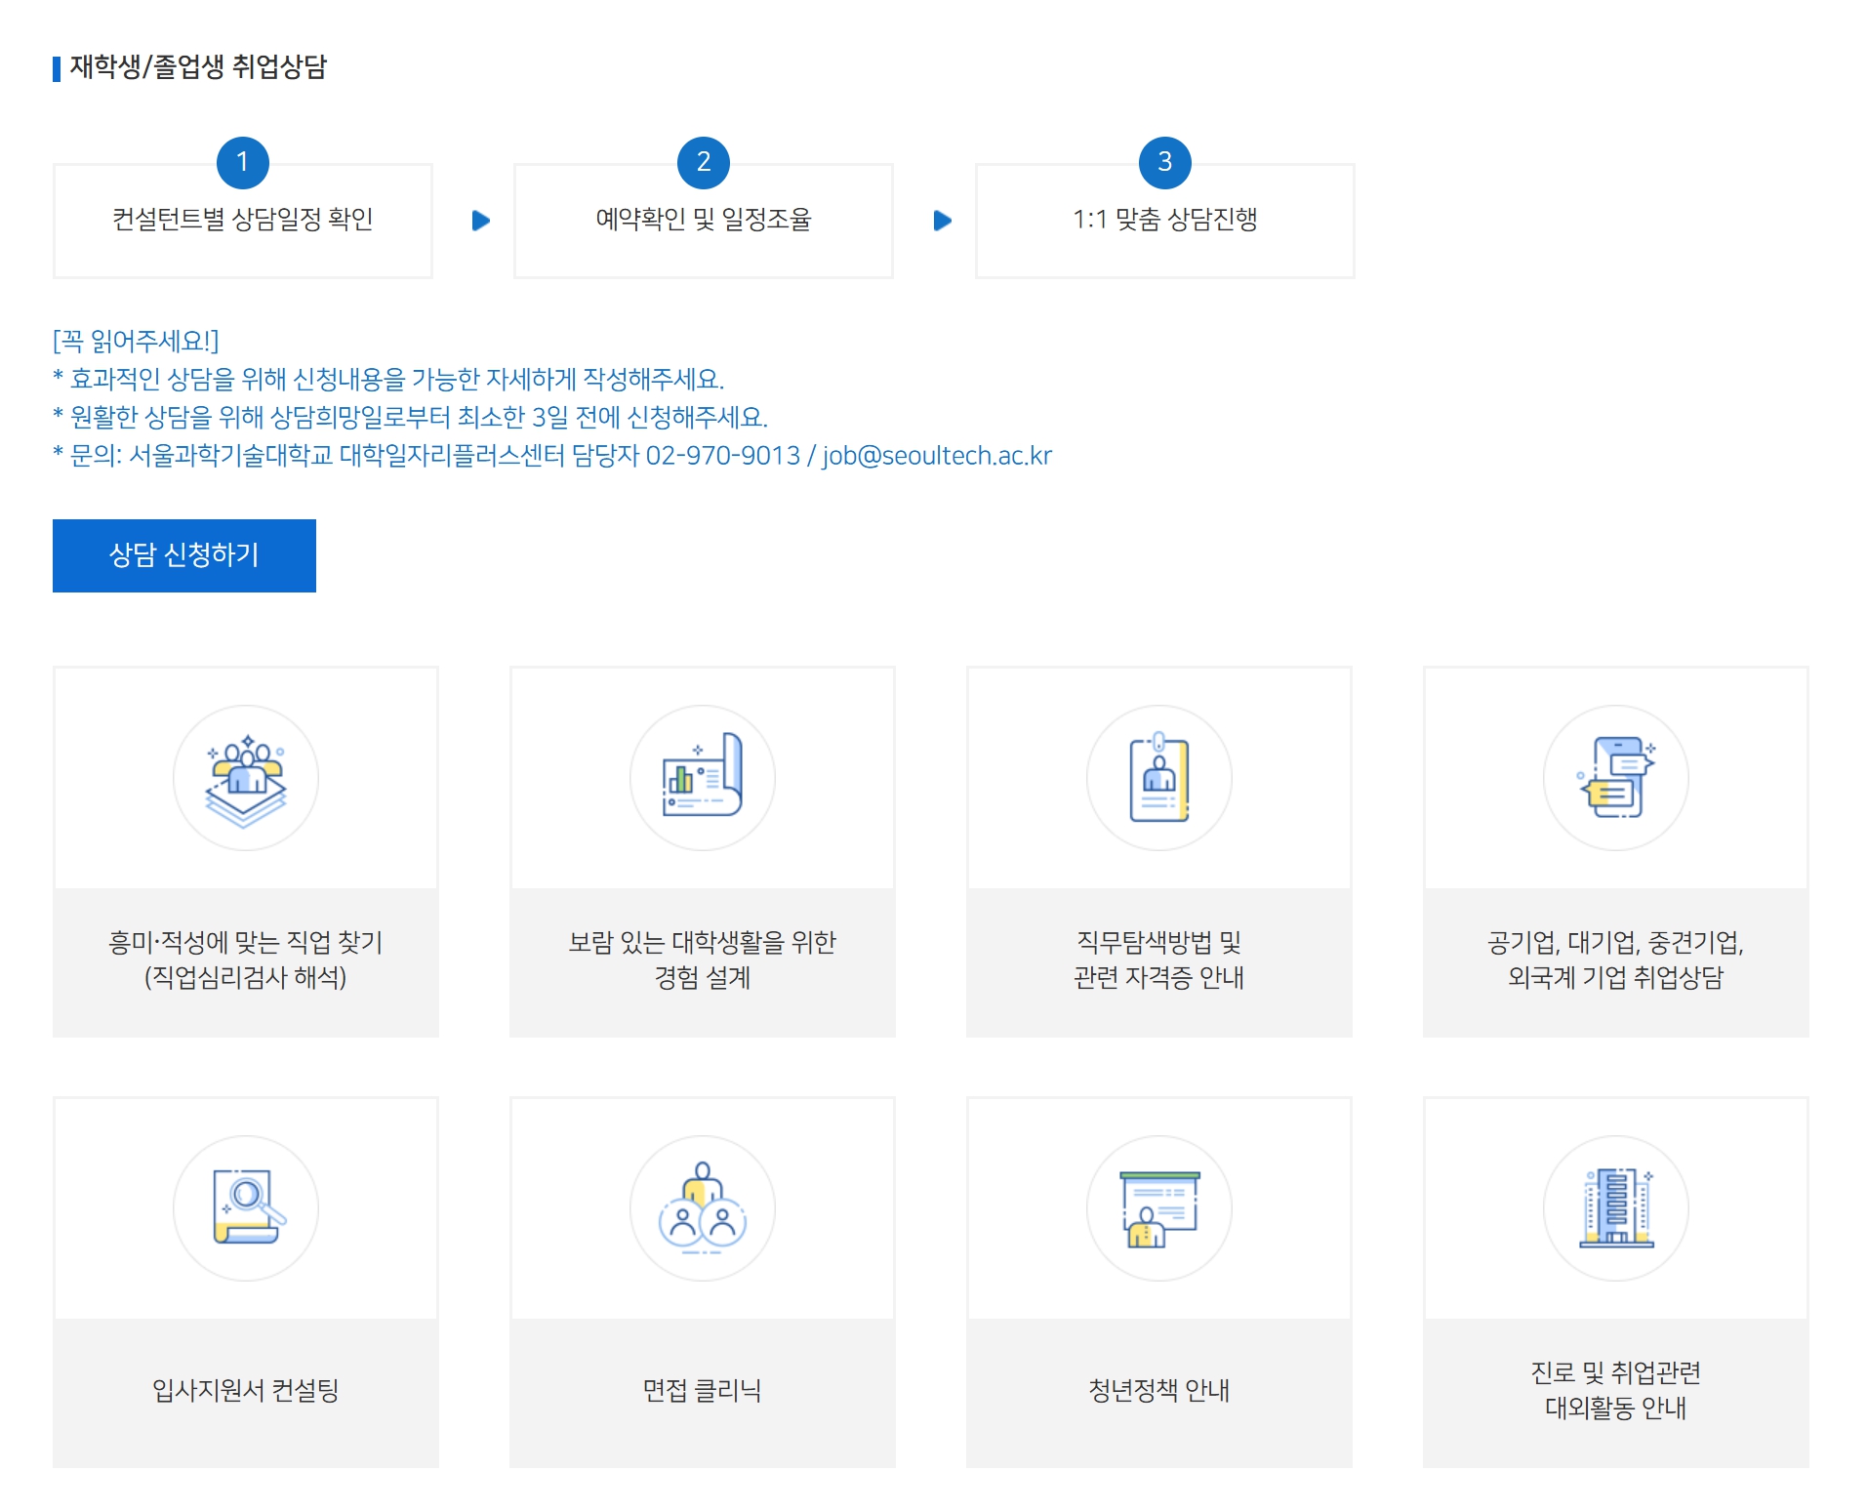Select the 기업 취업상담 chat bubbles icon
The width and height of the screenshot is (1867, 1511).
[x=1615, y=778]
